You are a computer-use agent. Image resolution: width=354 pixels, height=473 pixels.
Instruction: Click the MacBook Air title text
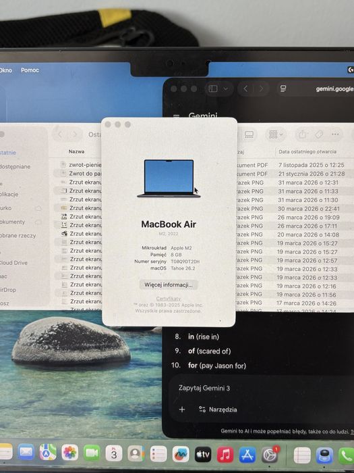[169, 224]
